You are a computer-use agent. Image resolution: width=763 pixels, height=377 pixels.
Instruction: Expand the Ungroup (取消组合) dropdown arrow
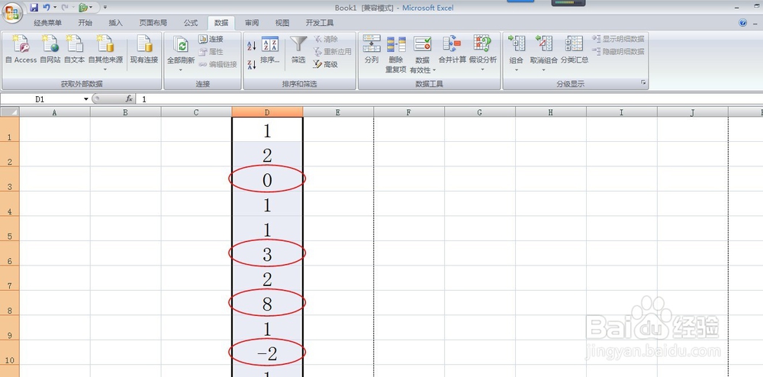coord(543,69)
